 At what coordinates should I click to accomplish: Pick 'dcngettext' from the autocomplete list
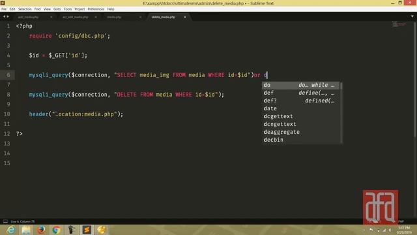(x=300, y=124)
